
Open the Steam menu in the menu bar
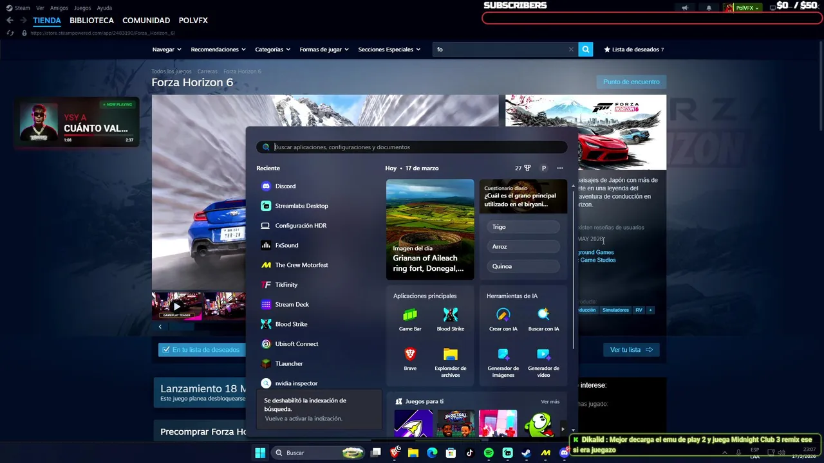click(x=23, y=8)
